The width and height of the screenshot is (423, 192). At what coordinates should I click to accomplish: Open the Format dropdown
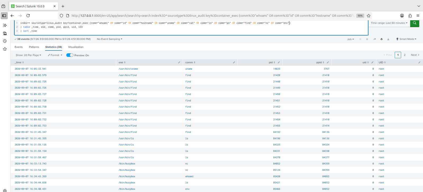(x=55, y=55)
